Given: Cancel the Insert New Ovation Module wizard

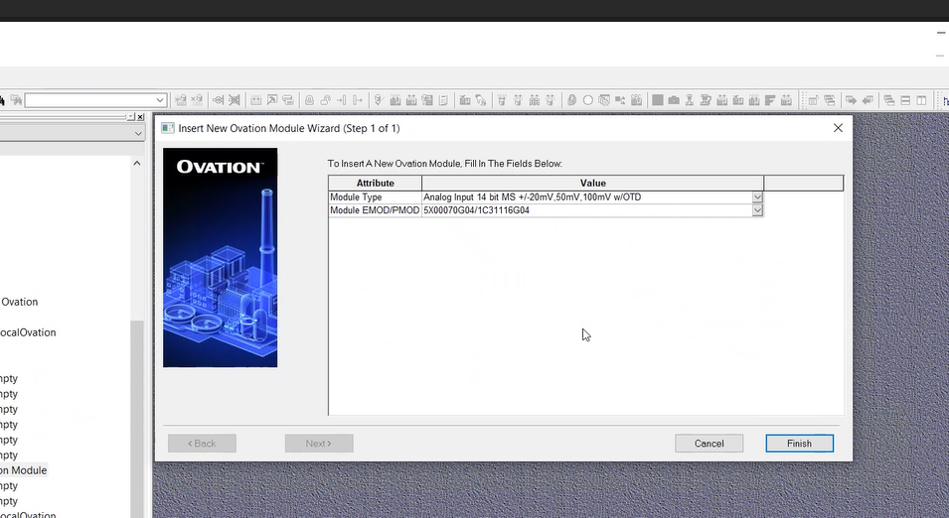Looking at the screenshot, I should pos(709,444).
